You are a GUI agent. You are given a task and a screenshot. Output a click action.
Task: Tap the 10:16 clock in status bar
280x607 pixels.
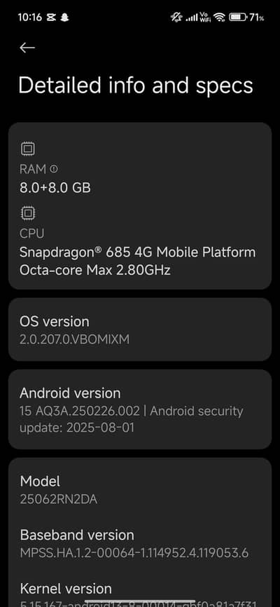(x=30, y=18)
